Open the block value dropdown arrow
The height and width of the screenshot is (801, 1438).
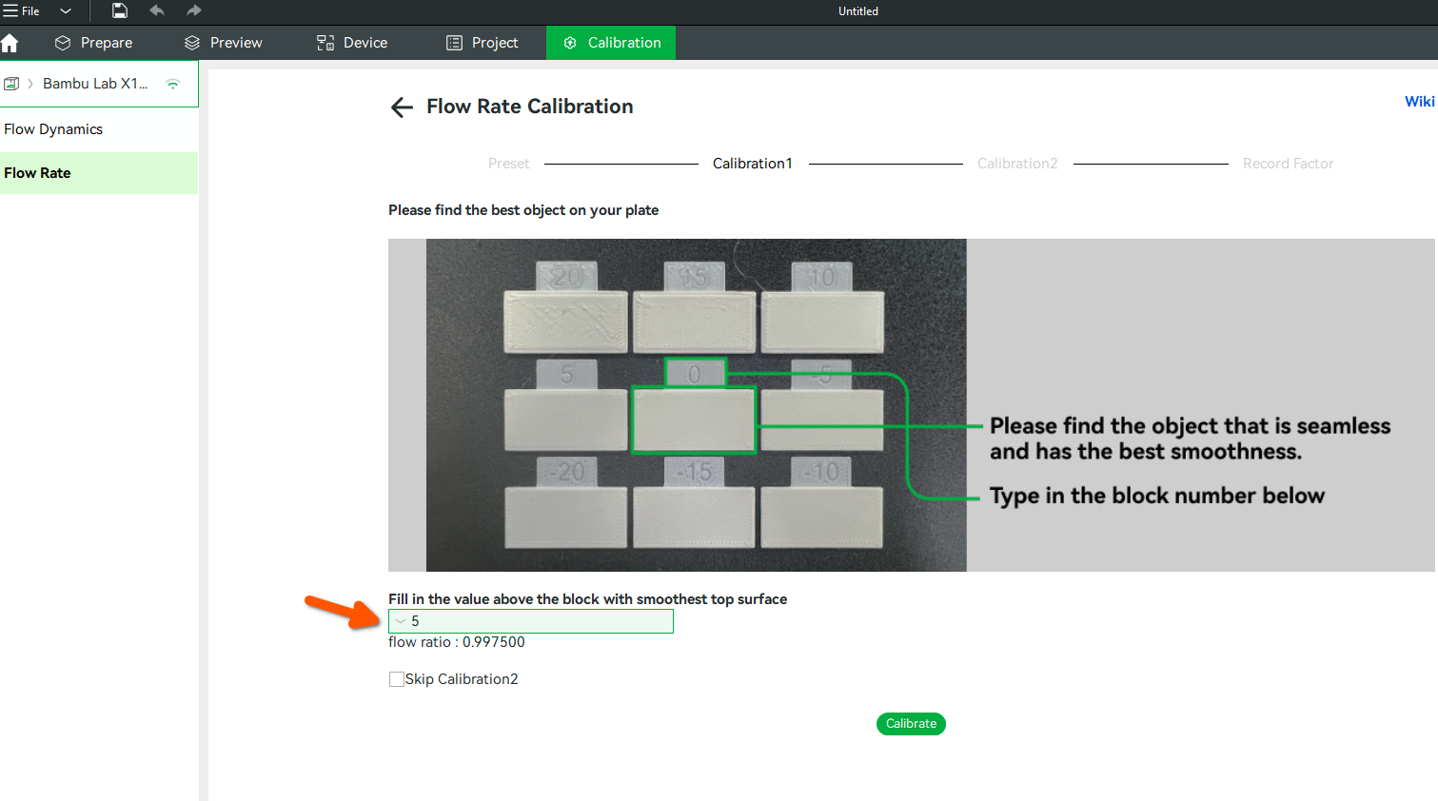(x=401, y=621)
